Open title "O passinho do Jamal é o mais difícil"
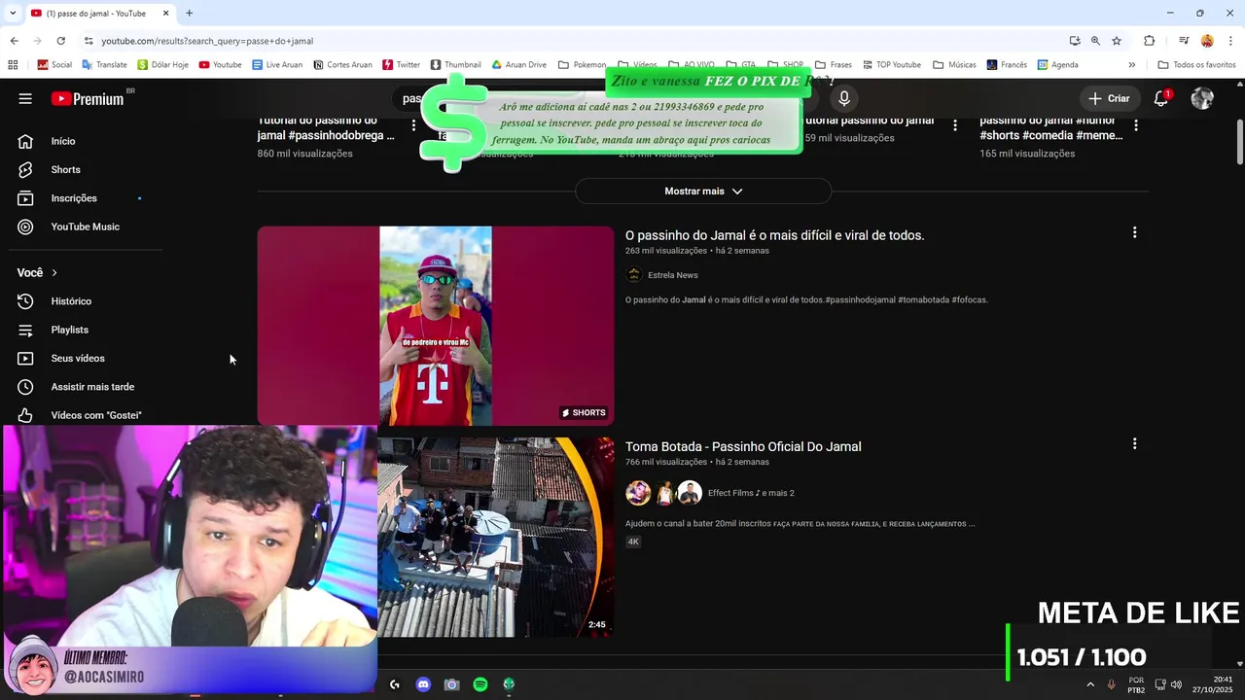 tap(774, 235)
